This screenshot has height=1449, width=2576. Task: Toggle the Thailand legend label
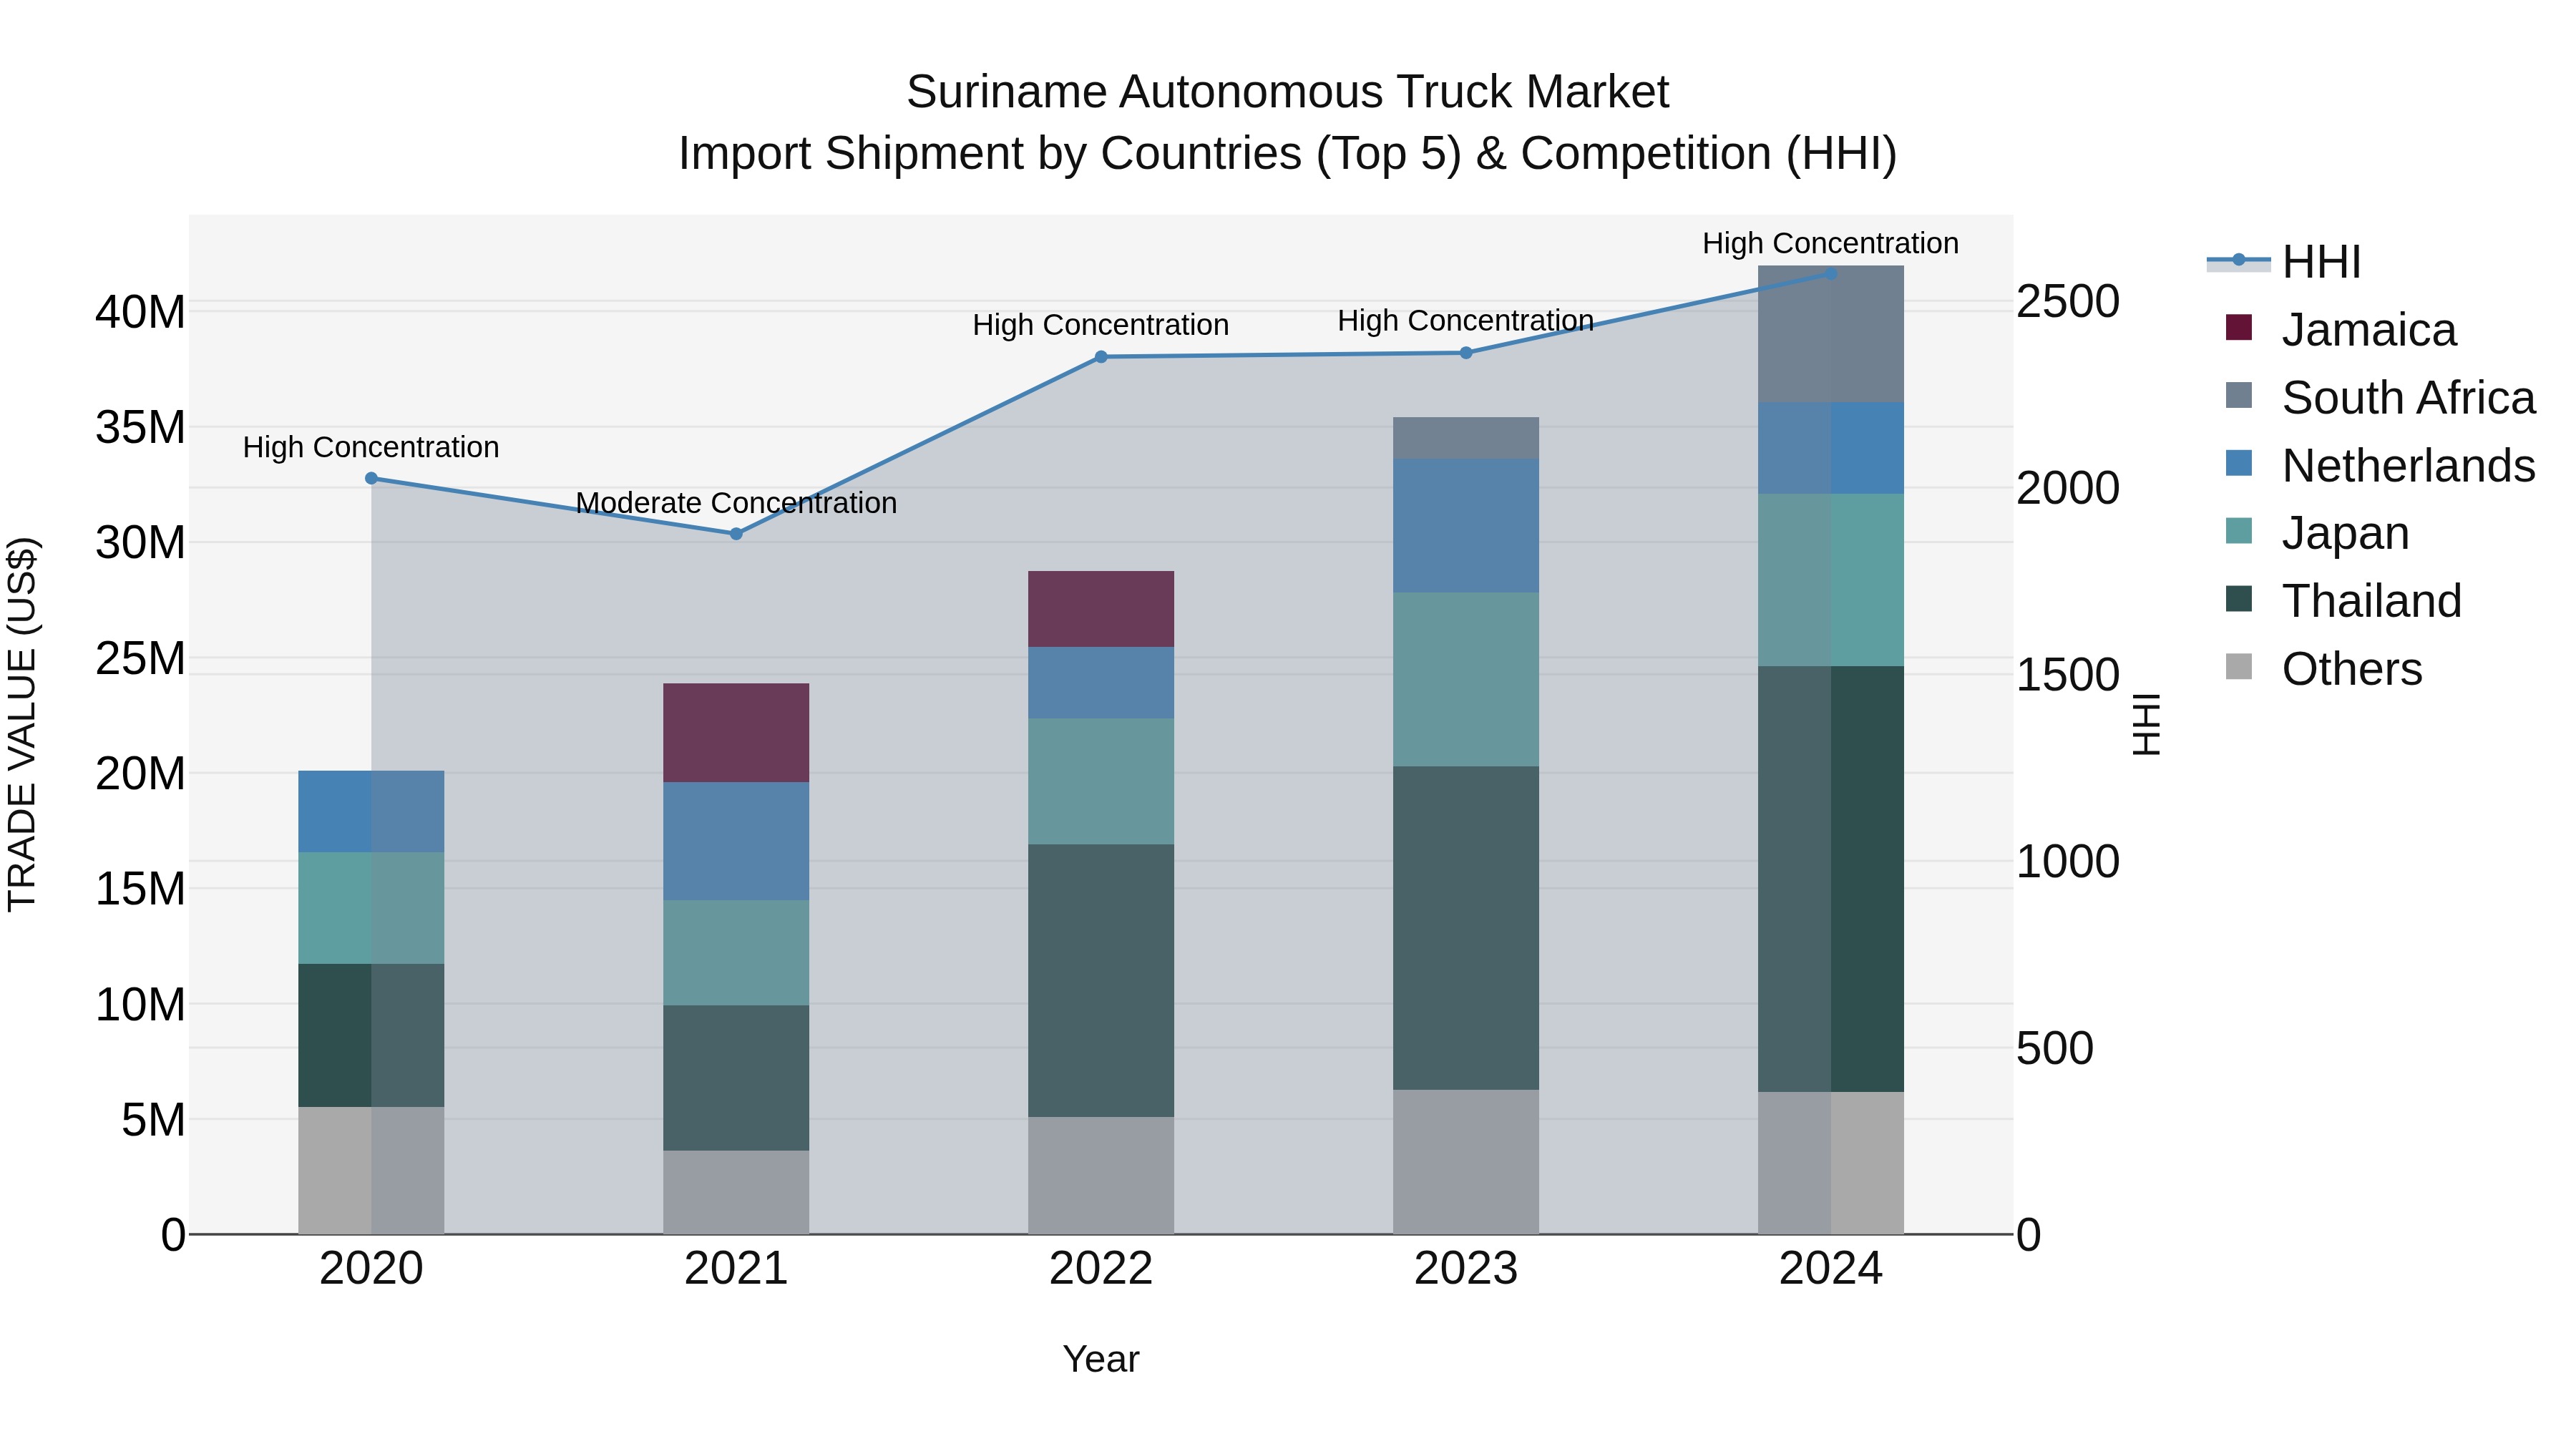[2371, 601]
